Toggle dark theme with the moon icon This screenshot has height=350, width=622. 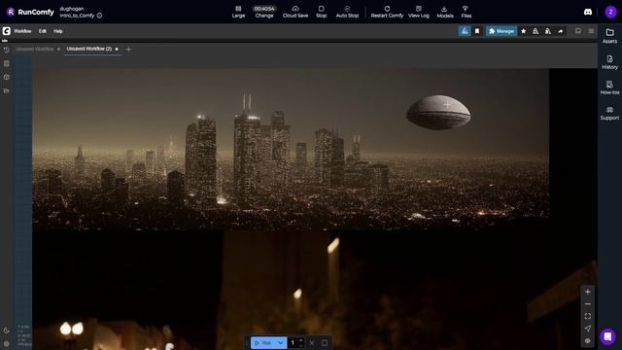pos(7,331)
